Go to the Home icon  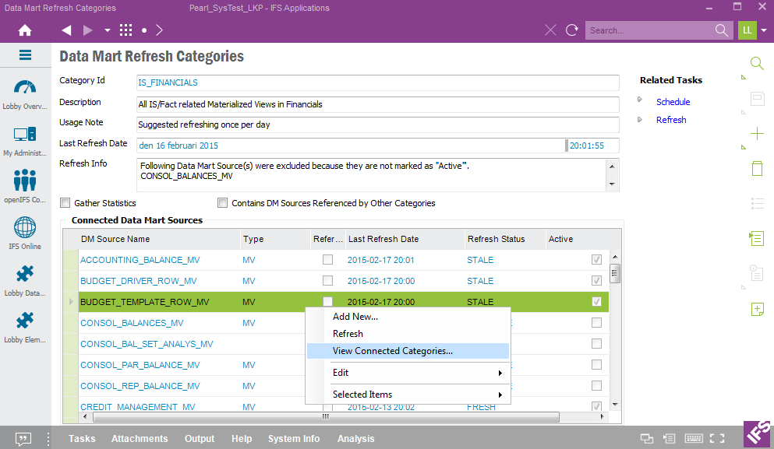tap(25, 30)
